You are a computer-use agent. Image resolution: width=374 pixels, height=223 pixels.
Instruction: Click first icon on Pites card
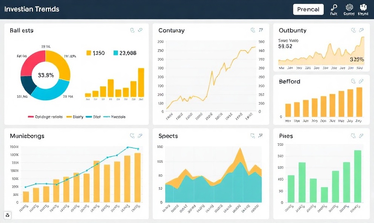[353, 136]
